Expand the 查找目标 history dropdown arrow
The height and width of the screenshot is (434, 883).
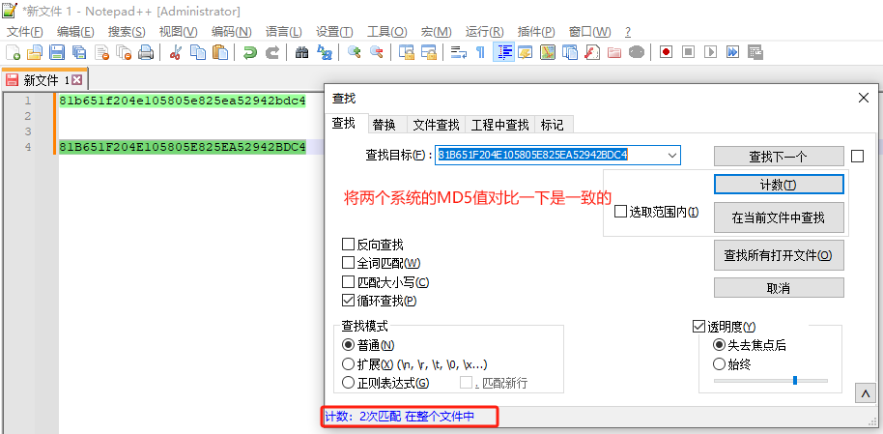click(671, 155)
